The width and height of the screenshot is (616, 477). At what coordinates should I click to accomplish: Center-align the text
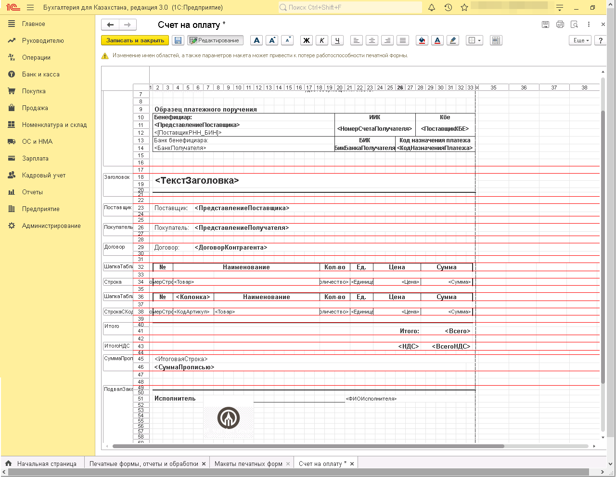click(x=372, y=40)
